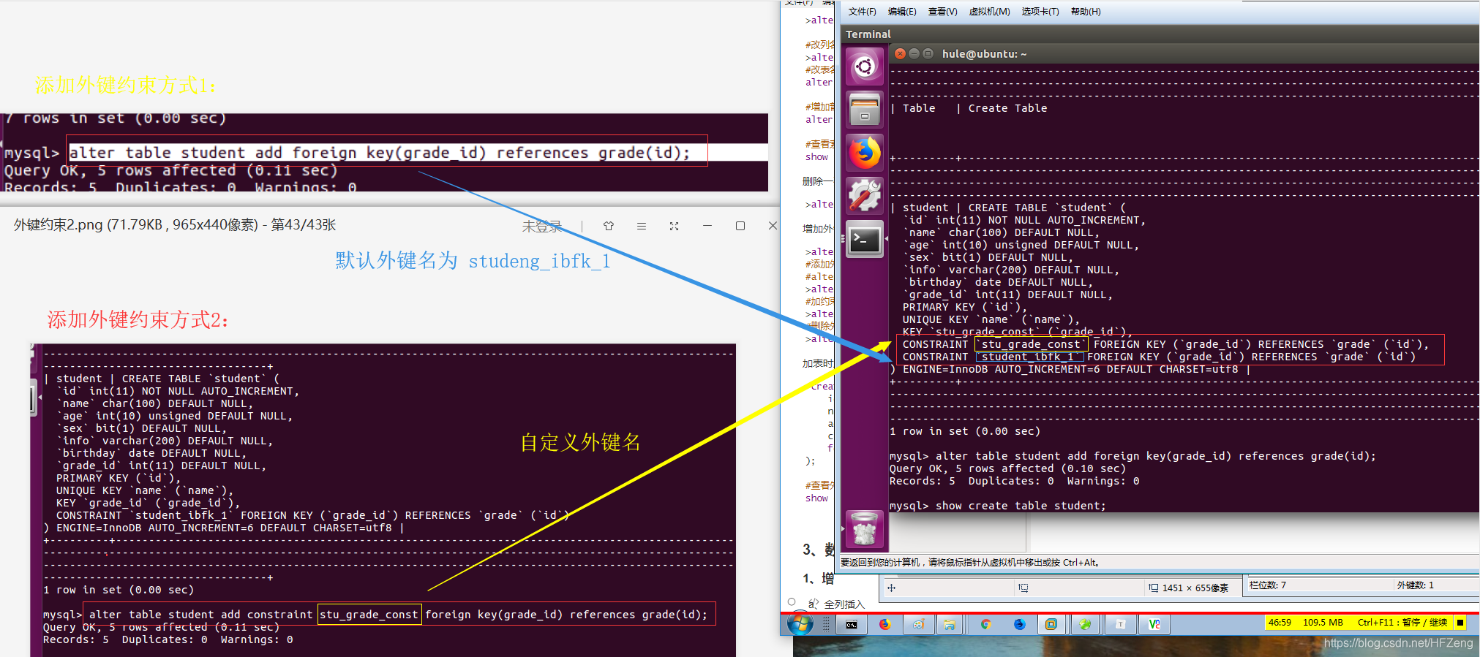
Task: Switch to VMware Workstation in the taskbar
Action: click(1051, 624)
